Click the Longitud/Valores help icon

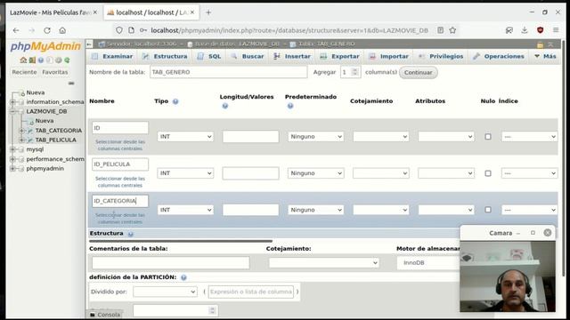point(225,106)
